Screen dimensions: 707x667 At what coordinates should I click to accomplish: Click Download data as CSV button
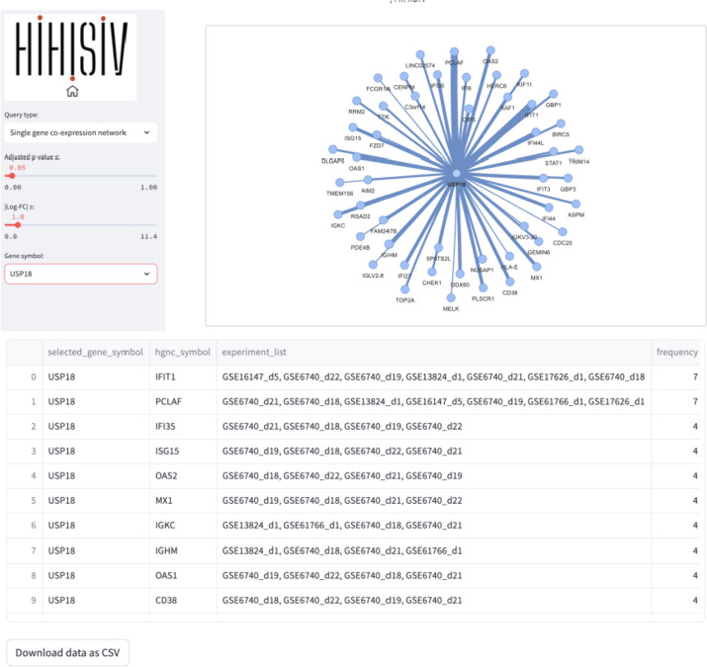[x=67, y=652]
